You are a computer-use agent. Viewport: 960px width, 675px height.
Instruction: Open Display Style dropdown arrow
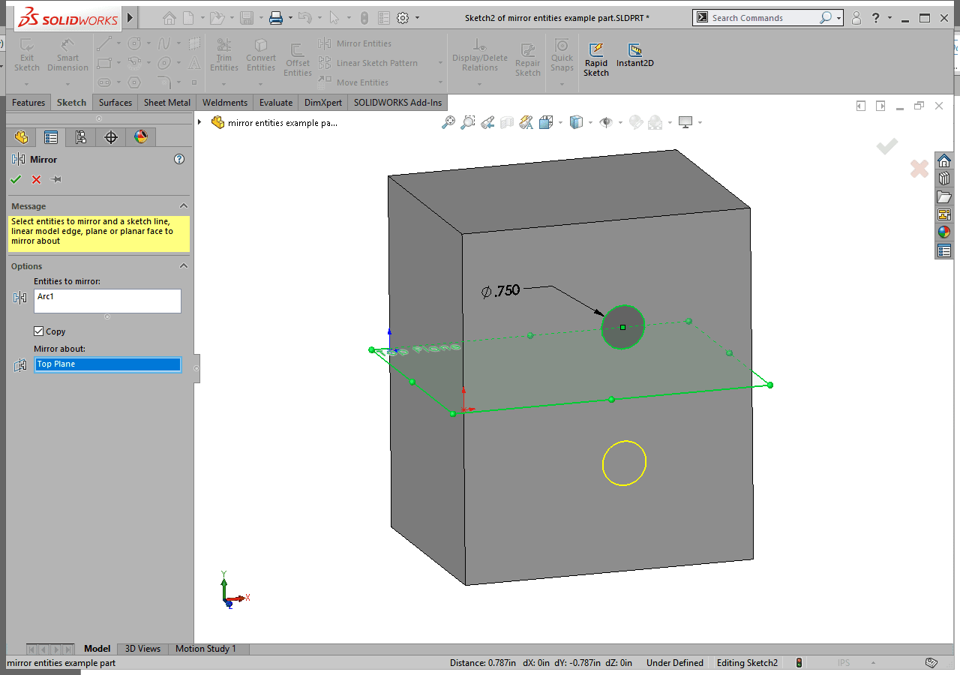[589, 122]
